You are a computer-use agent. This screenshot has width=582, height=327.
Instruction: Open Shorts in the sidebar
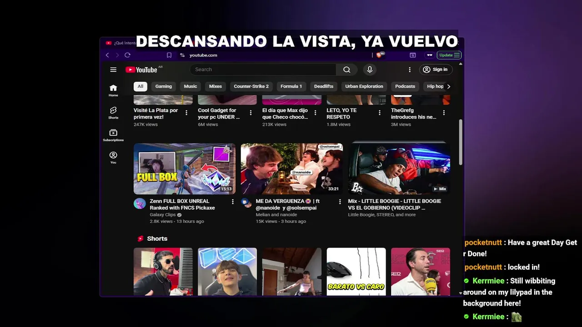coord(113,113)
